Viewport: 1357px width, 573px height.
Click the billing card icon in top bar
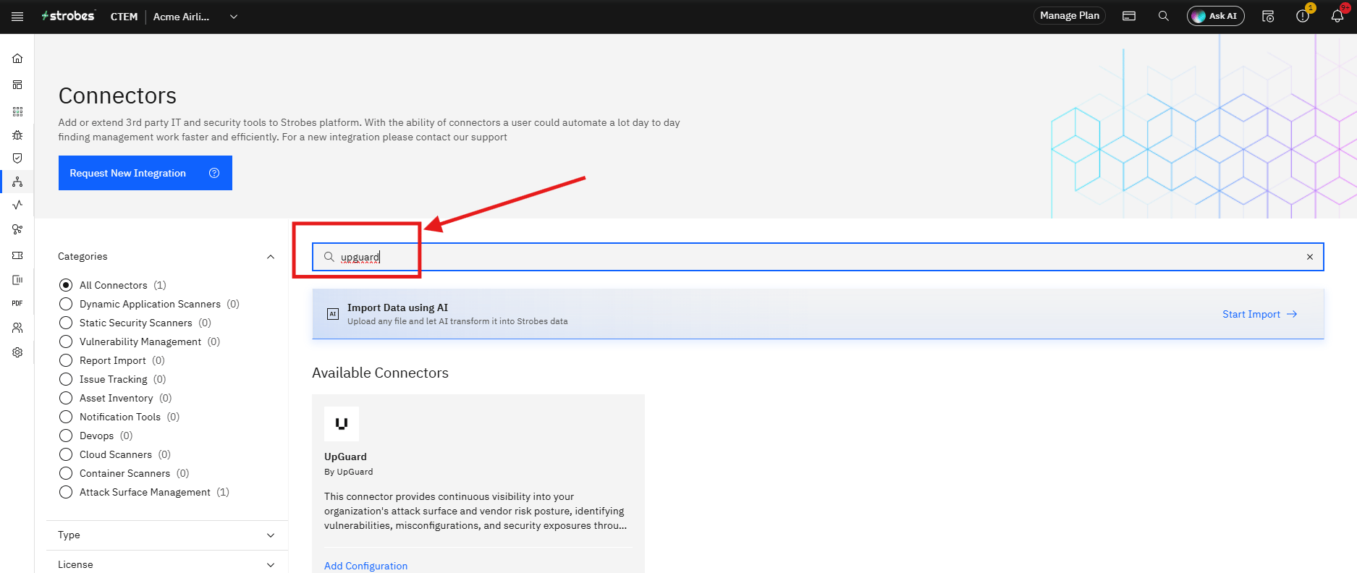1129,16
